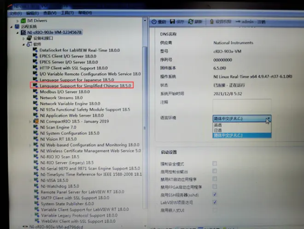Click icon beside Modbus I/O Server 18.0.0
304x229 pixels.
coord(35,91)
